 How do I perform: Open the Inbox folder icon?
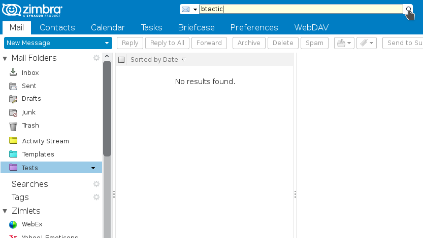click(13, 72)
